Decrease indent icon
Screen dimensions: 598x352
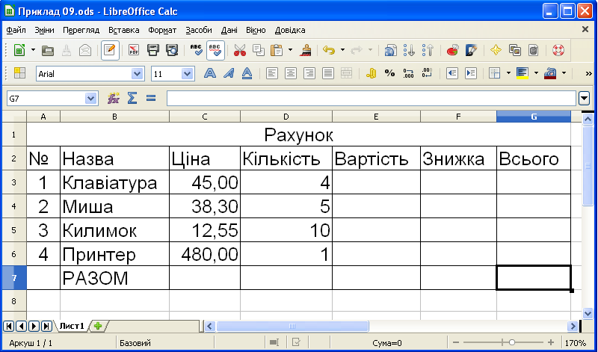[452, 73]
